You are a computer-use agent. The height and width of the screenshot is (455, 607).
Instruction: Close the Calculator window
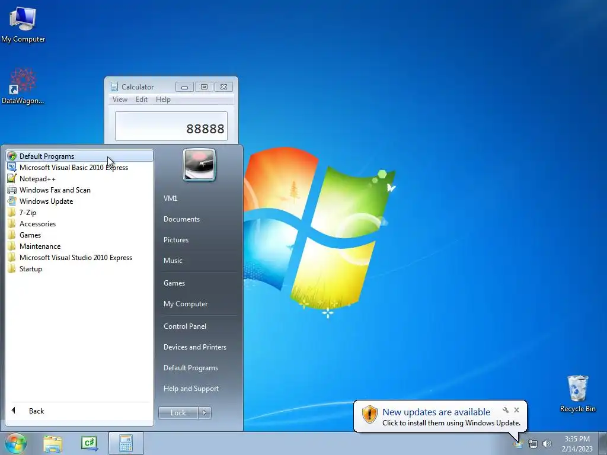[x=223, y=87]
